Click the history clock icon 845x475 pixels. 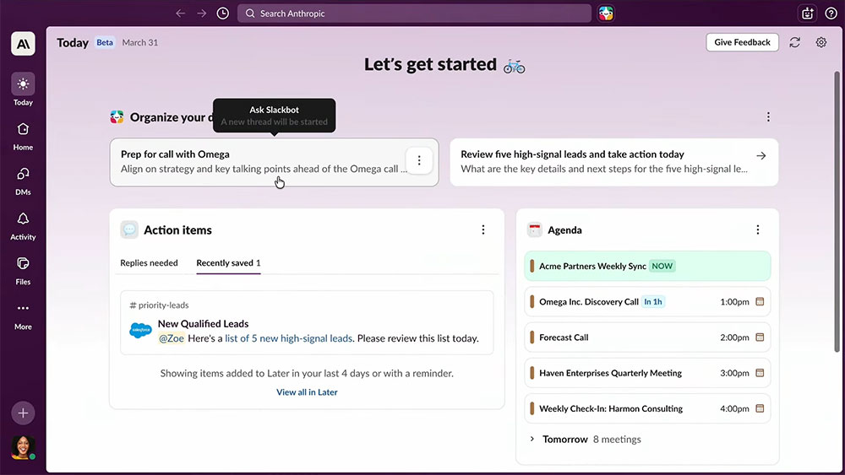222,13
